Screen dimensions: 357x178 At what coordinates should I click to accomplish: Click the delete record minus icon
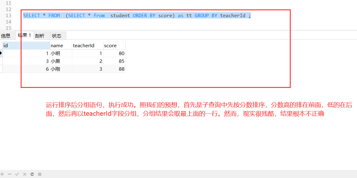(10, 174)
